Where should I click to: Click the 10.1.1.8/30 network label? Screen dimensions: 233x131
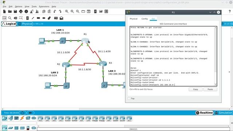pyautogui.click(x=84, y=70)
